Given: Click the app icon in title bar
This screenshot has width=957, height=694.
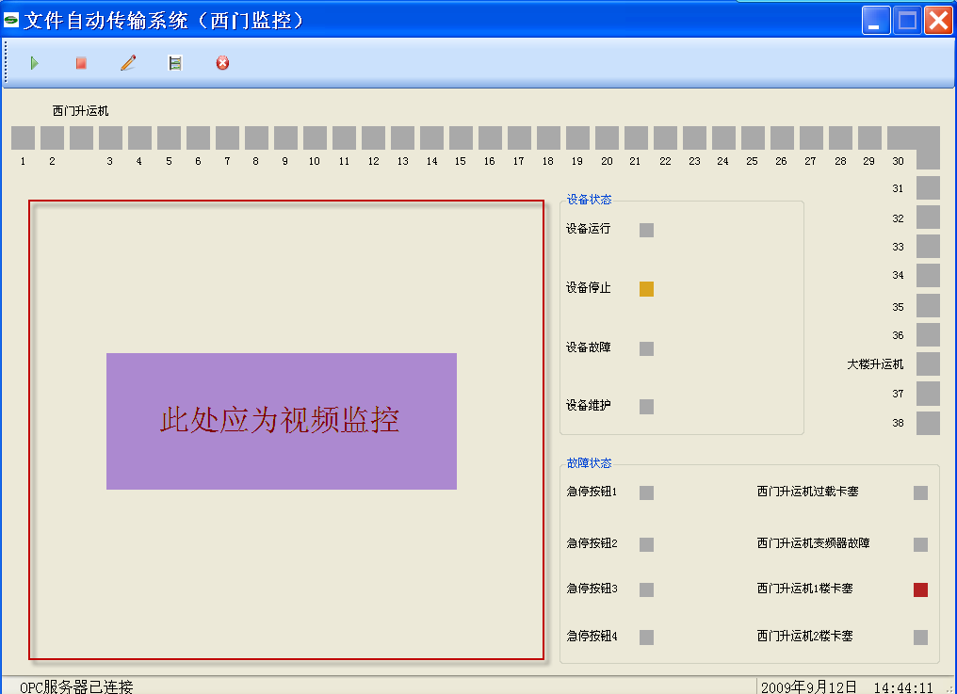Looking at the screenshot, I should (x=11, y=20).
